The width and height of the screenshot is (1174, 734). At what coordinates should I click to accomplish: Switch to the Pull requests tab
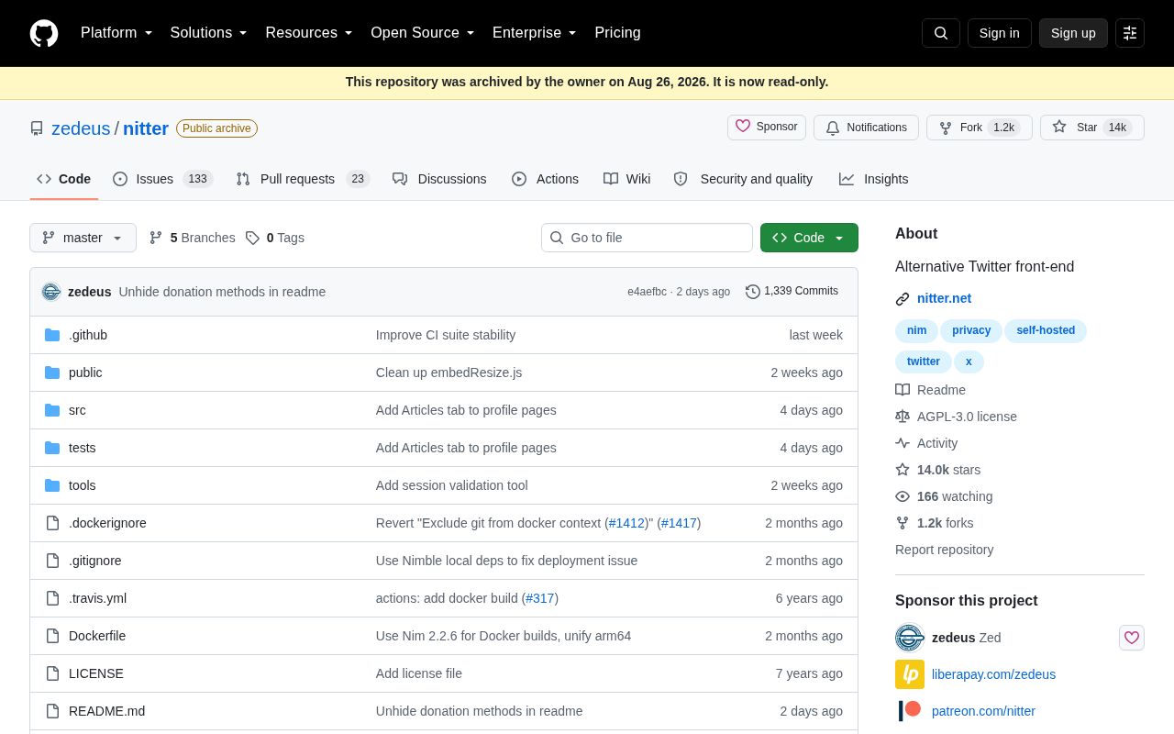tap(303, 179)
